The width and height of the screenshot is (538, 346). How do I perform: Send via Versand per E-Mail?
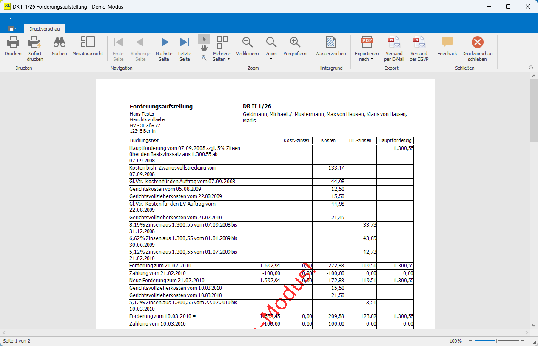pos(393,49)
